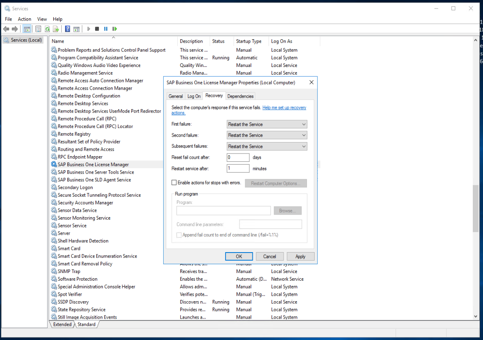Sort by the Status column header
Screen dimensions: 483x340
pos(222,41)
